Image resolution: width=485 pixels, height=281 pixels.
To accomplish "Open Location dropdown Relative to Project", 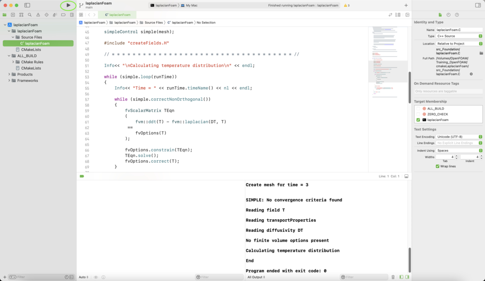I will tap(459, 44).
